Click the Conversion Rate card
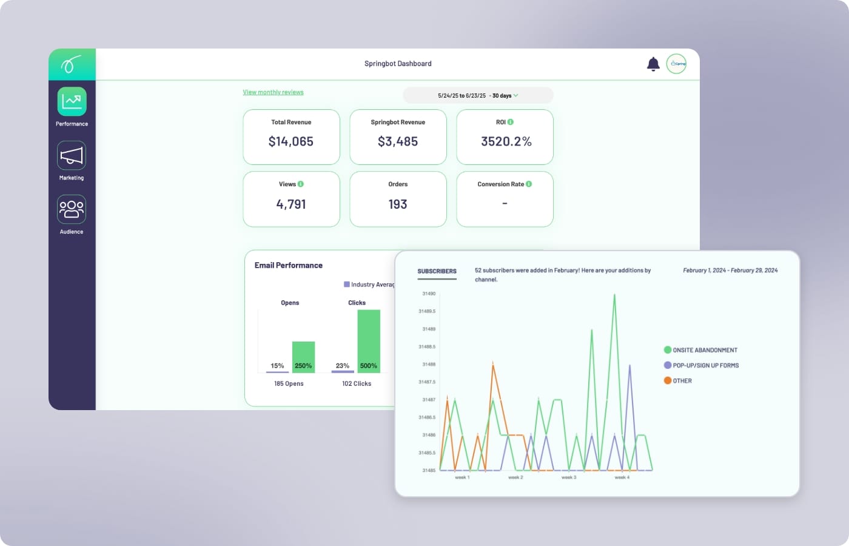This screenshot has width=849, height=546. click(505, 199)
